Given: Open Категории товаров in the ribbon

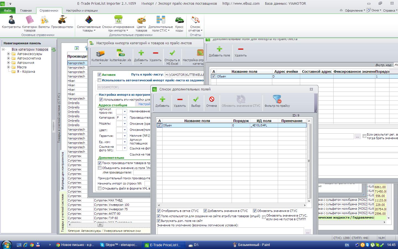Looking at the screenshot, I should tap(30, 23).
